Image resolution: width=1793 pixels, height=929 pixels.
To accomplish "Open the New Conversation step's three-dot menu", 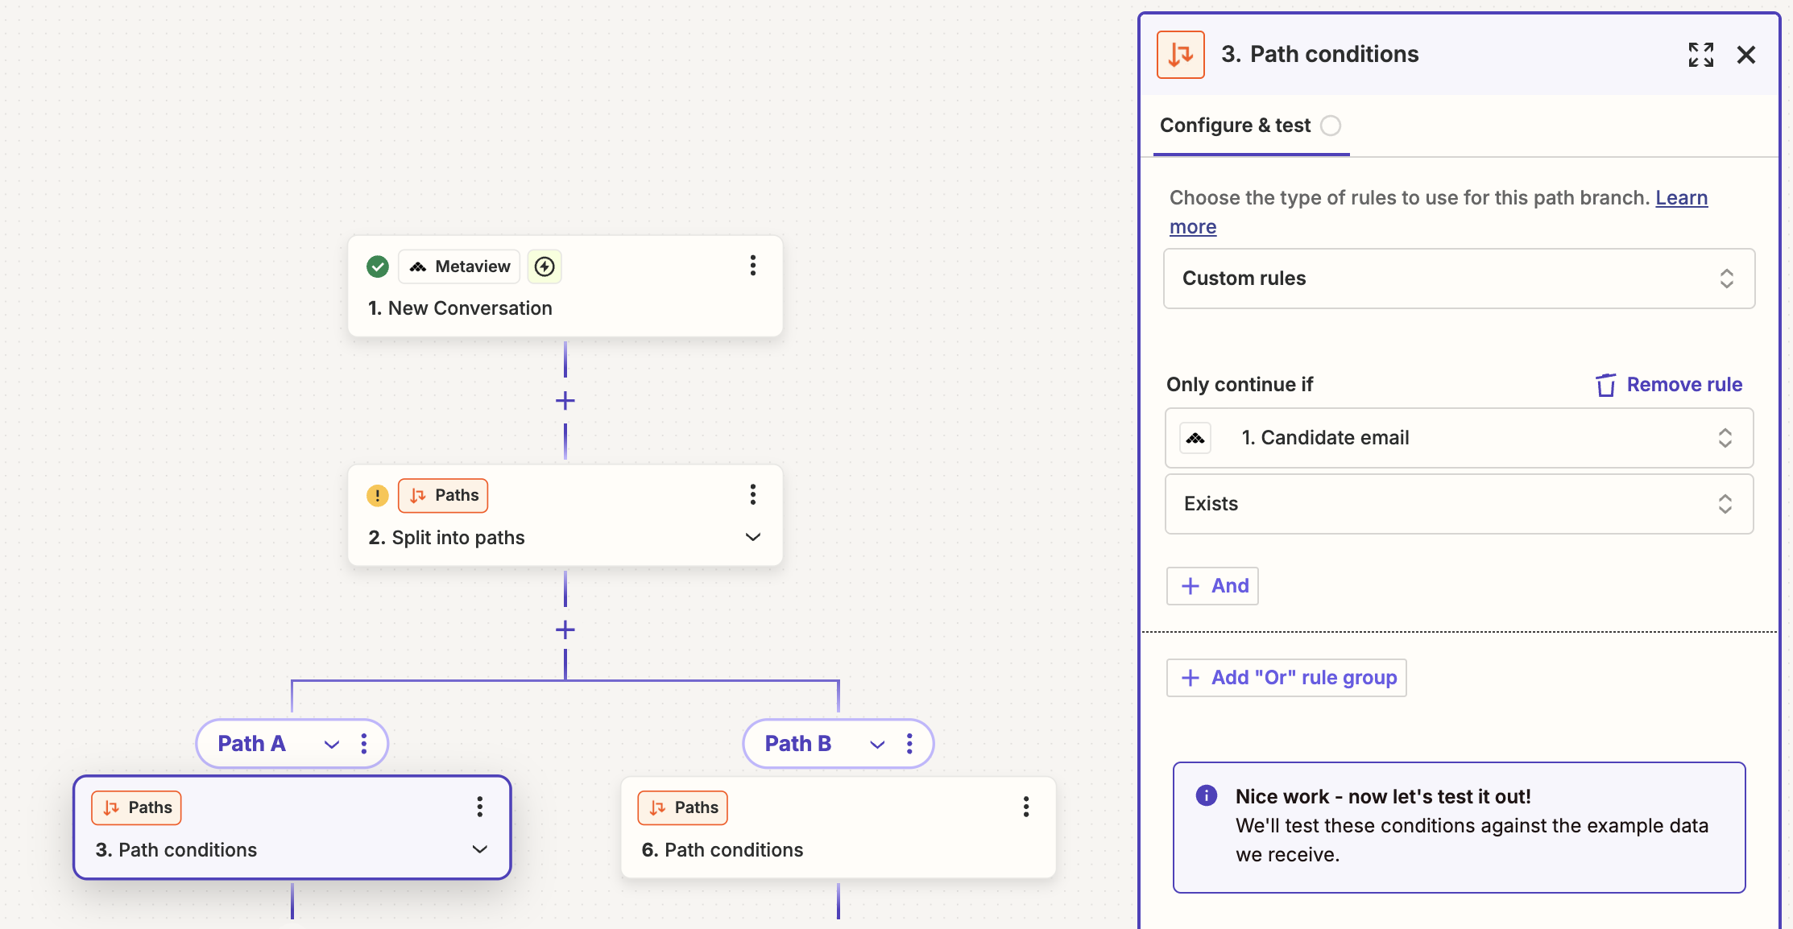I will pos(752,266).
